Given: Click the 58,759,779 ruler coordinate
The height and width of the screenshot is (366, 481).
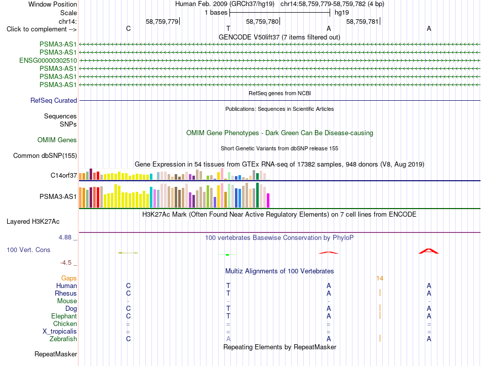Looking at the screenshot, I should click(162, 21).
